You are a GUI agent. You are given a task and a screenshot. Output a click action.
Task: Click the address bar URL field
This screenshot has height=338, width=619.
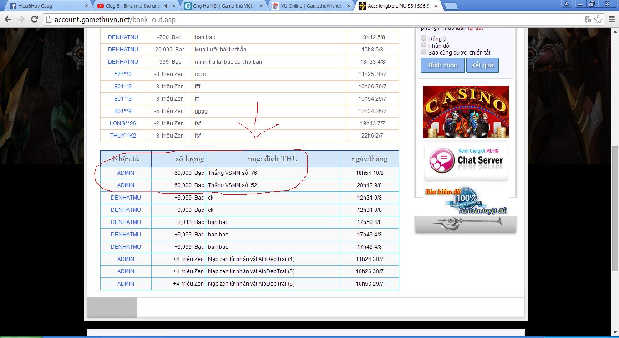pyautogui.click(x=314, y=20)
